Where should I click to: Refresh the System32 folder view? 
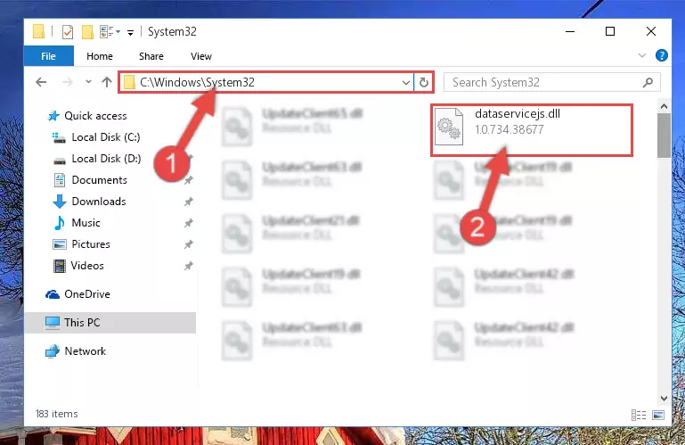tap(424, 82)
